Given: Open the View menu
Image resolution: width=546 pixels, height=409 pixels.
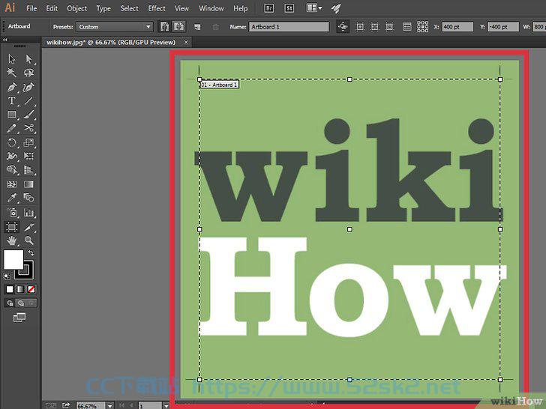Looking at the screenshot, I should point(181,8).
